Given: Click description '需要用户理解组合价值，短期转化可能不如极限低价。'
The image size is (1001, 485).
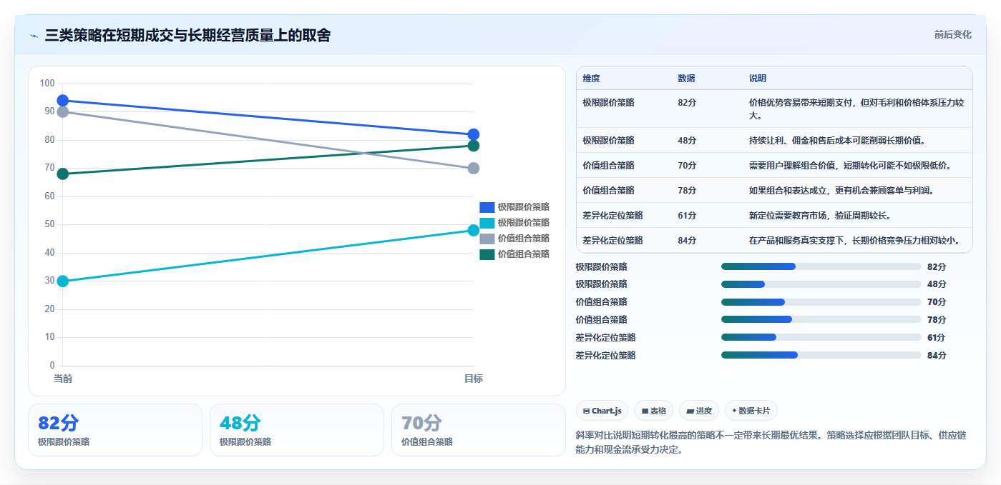Looking at the screenshot, I should (x=850, y=166).
